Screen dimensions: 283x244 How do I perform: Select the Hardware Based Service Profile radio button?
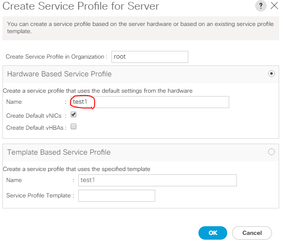271,73
